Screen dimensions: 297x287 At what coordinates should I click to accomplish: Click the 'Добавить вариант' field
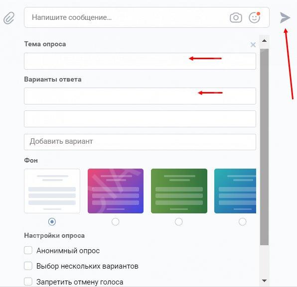tap(140, 142)
